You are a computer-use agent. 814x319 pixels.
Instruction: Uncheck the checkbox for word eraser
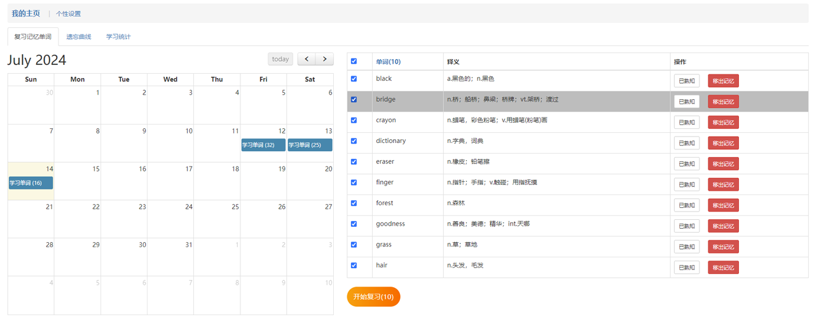[354, 162]
